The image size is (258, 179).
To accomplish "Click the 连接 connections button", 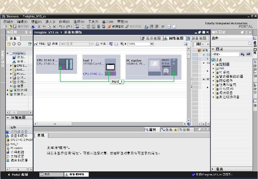I will coord(53,44).
